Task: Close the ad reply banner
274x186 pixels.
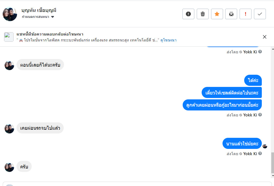Action: [265, 37]
